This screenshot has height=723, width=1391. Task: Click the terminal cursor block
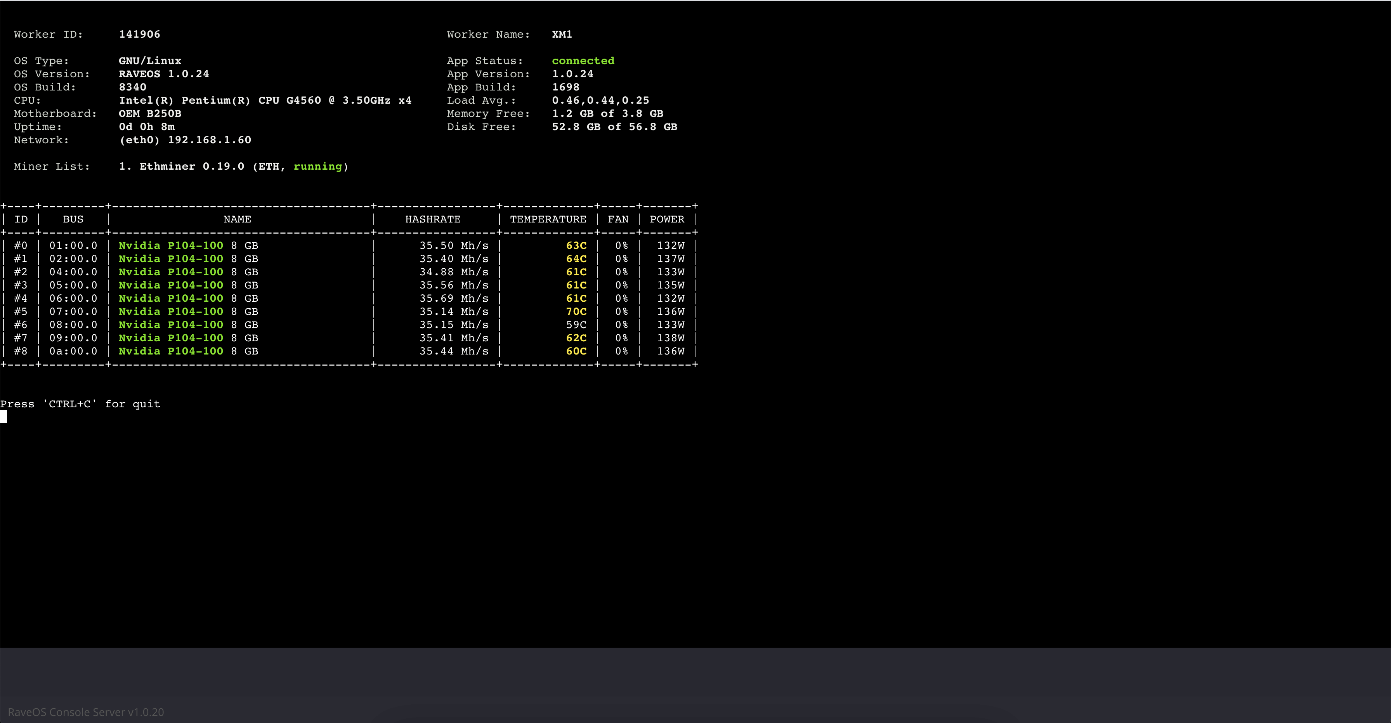[4, 417]
